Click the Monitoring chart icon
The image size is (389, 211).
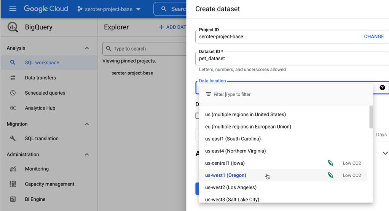point(13,169)
